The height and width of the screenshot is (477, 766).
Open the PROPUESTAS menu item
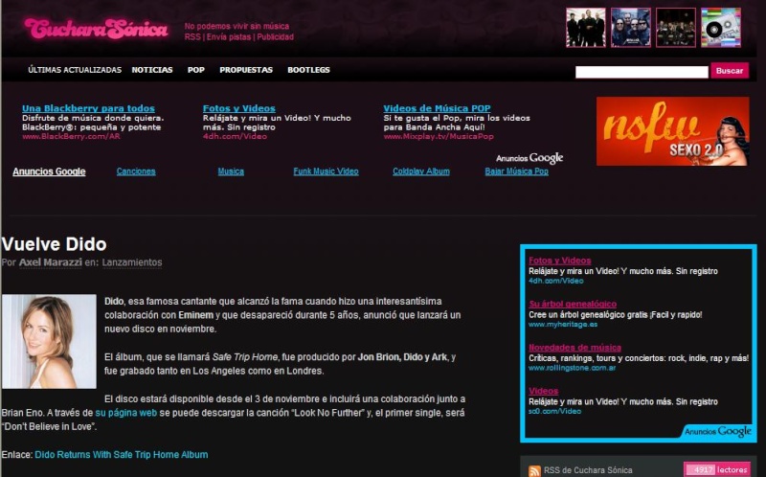coord(246,70)
